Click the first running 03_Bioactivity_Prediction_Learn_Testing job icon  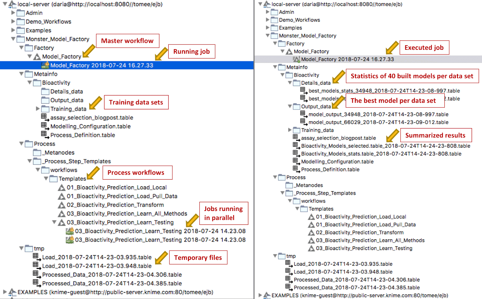(x=70, y=231)
